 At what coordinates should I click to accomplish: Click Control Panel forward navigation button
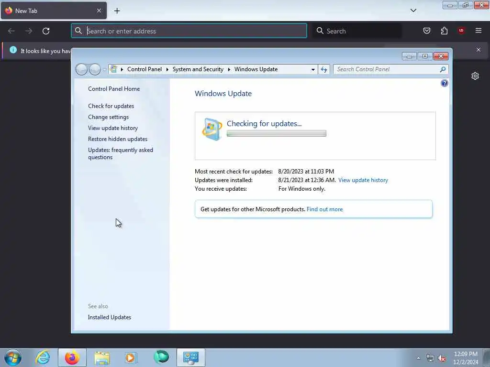point(95,69)
